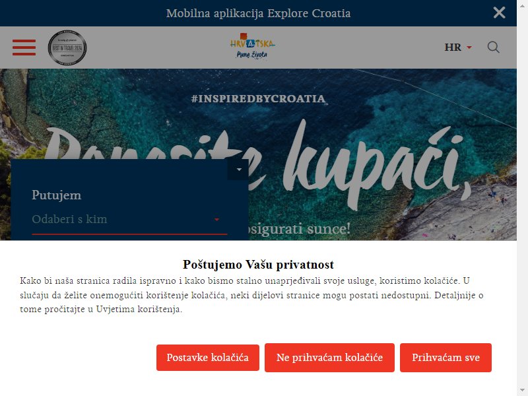The width and height of the screenshot is (528, 396).
Task: Click the Poštujemo Vašu privatnost heading
Action: [x=258, y=265]
